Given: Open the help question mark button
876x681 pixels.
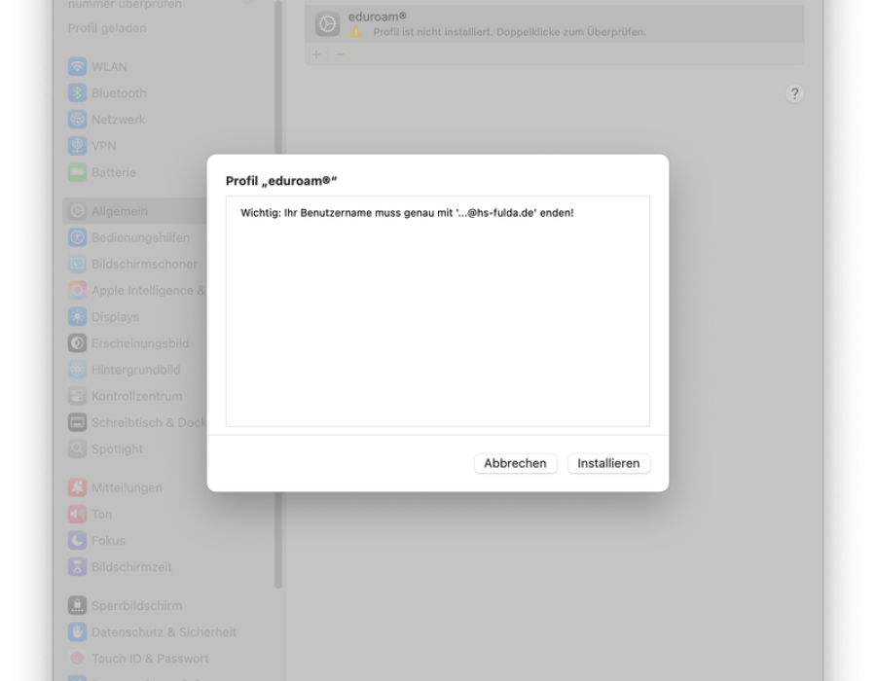Looking at the screenshot, I should tap(794, 93).
